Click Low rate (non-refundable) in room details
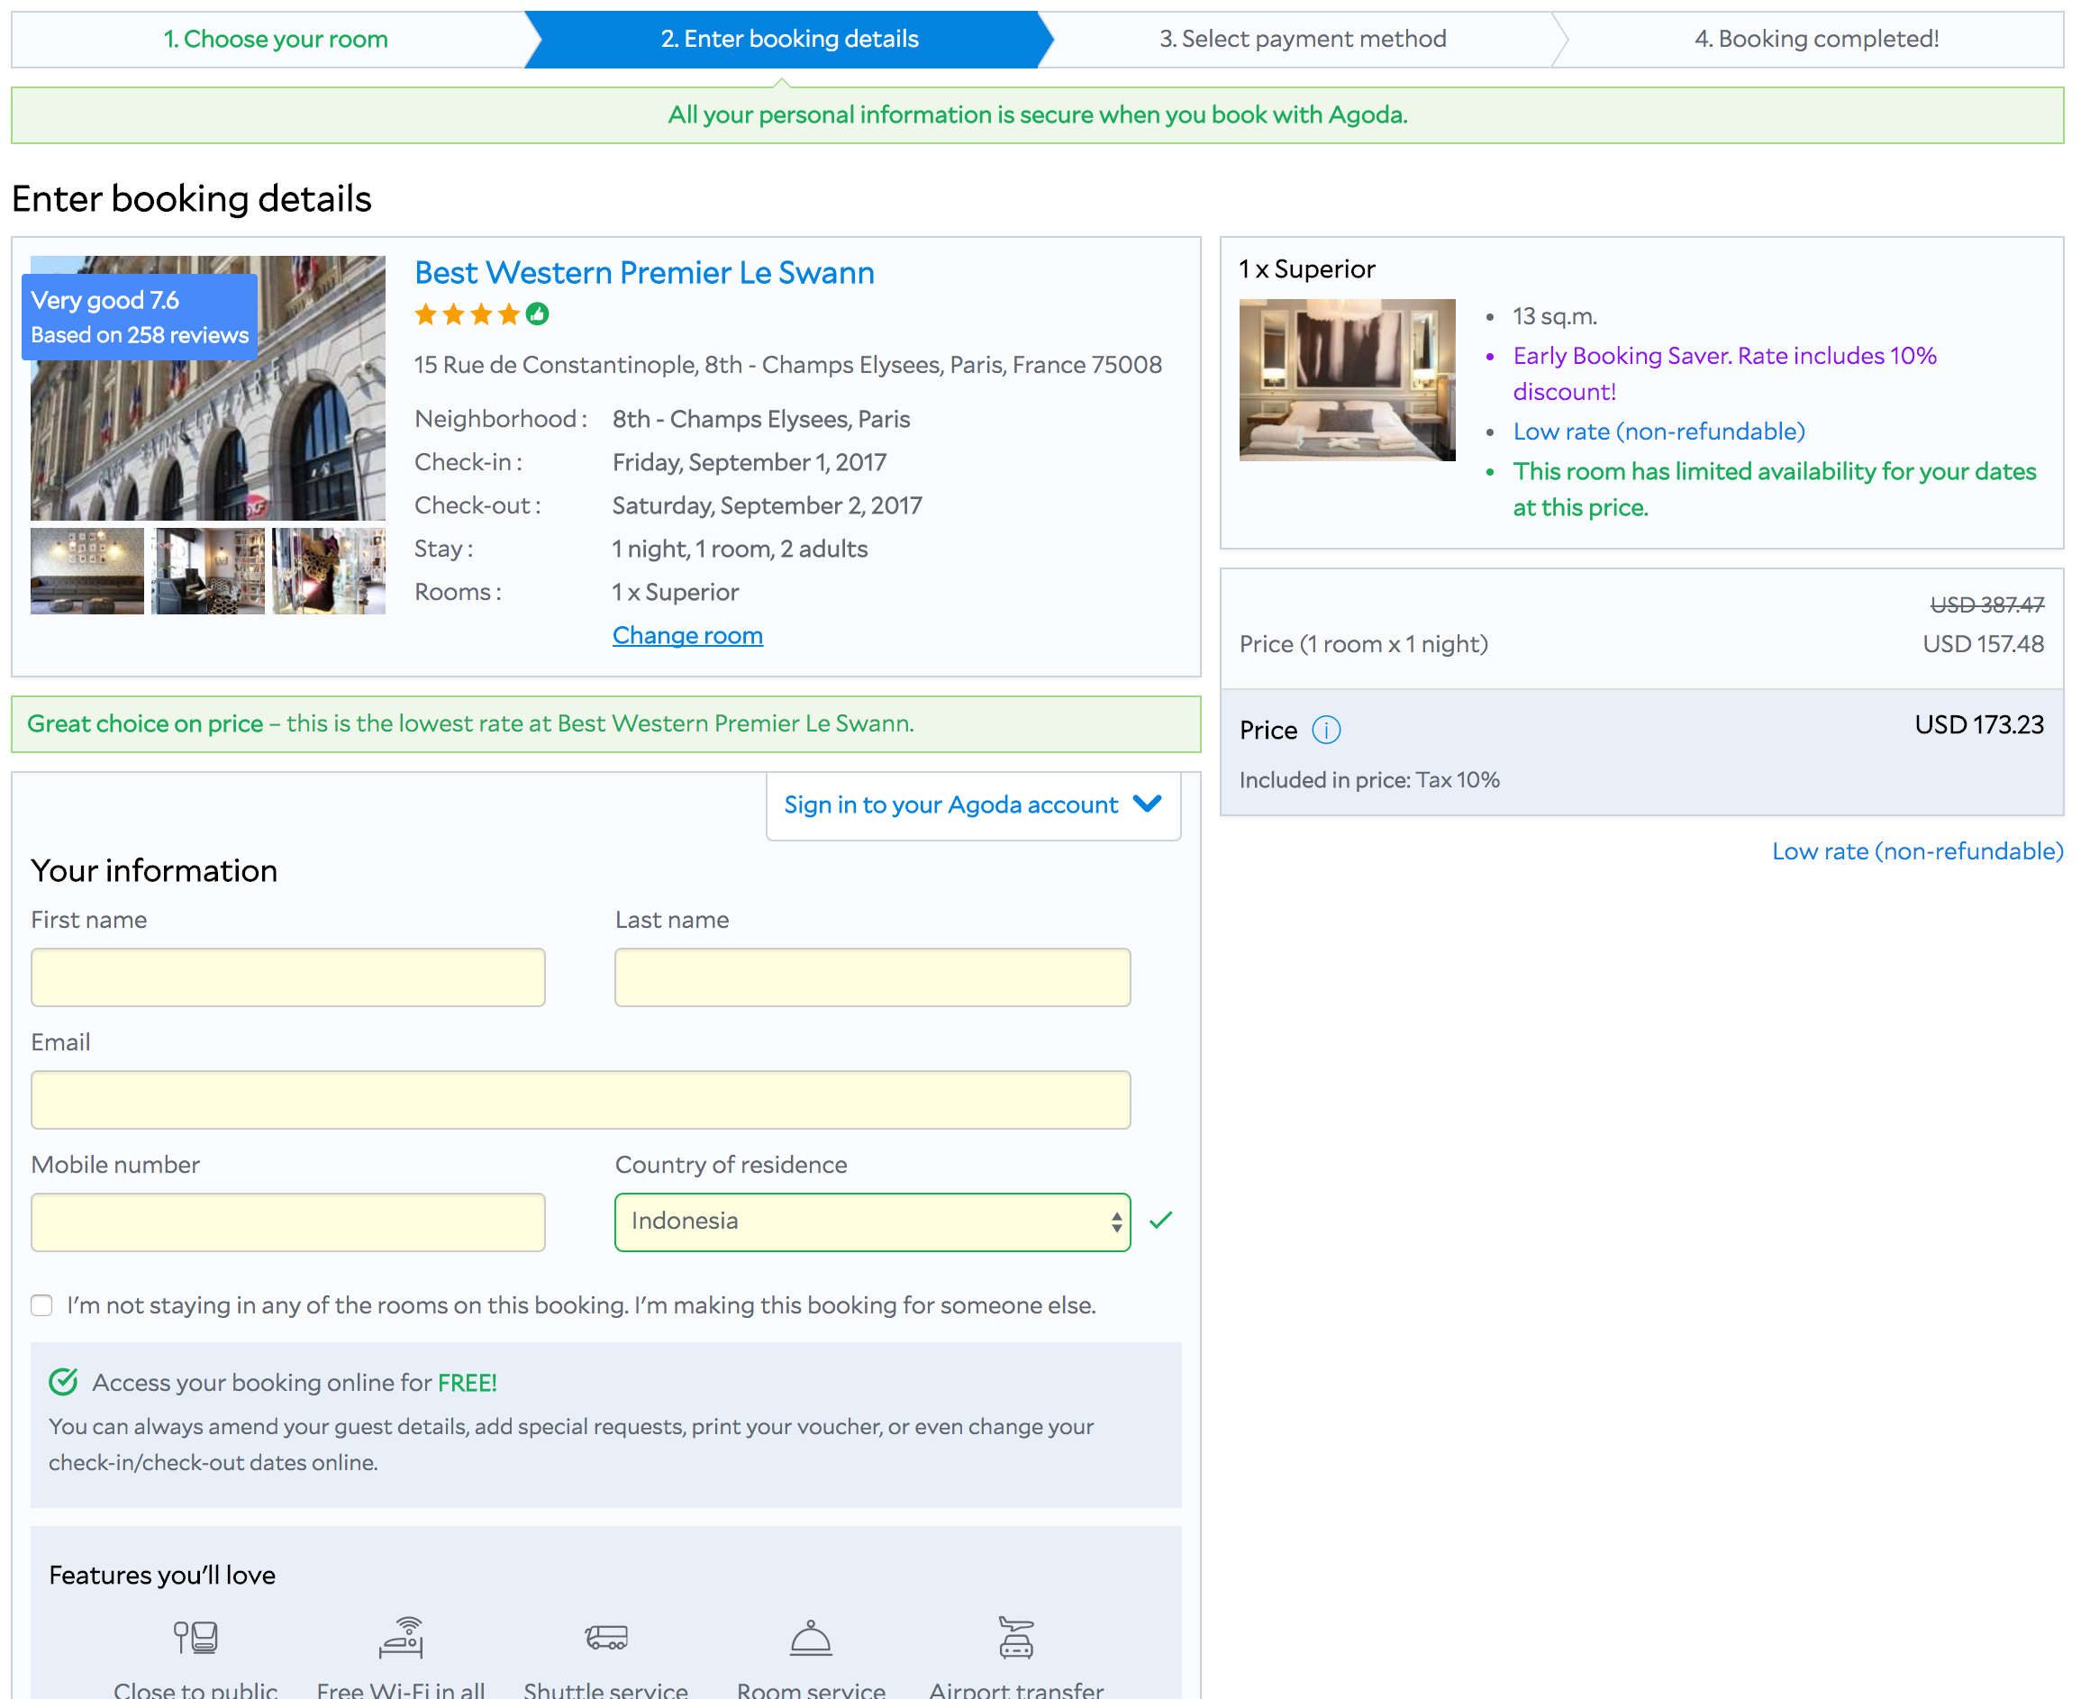Viewport: 2090px width, 1699px height. tap(1658, 432)
